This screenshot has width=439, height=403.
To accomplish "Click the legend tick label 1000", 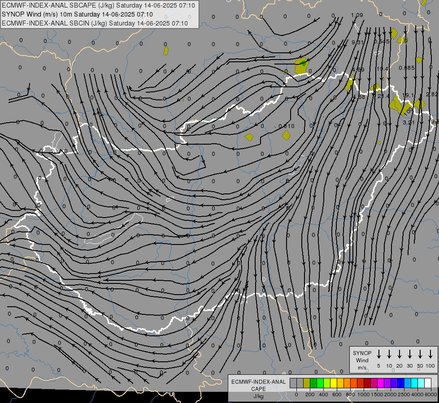I will pos(364,394).
